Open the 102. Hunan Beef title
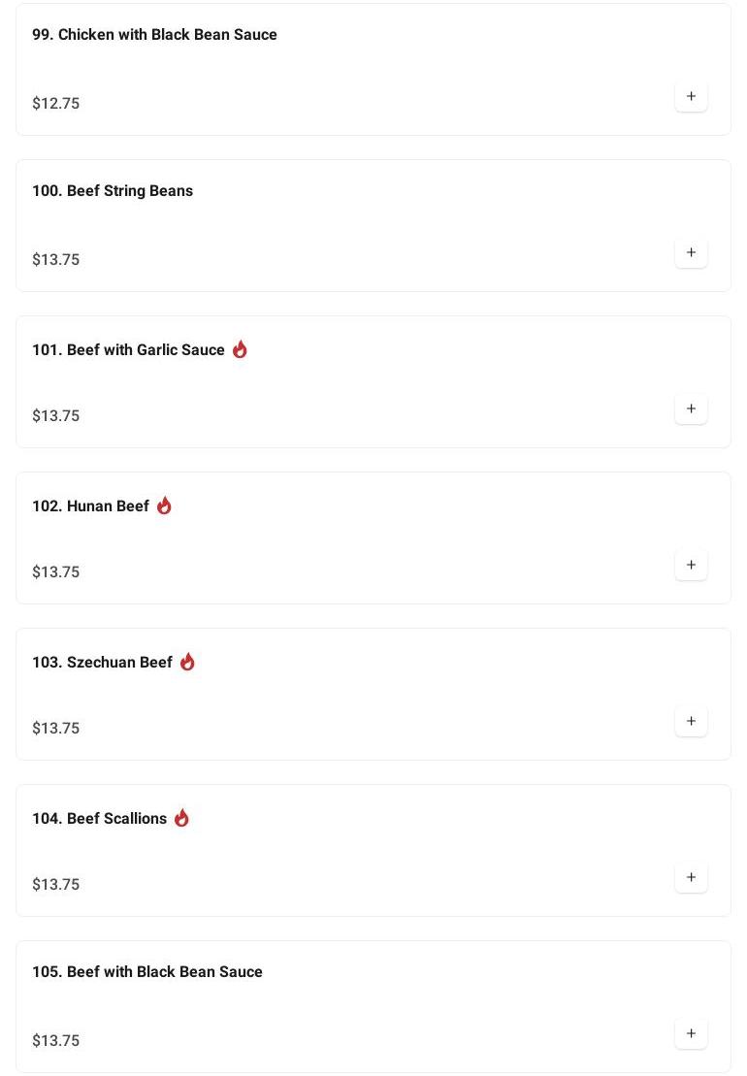The height and width of the screenshot is (1076, 747). coord(90,506)
